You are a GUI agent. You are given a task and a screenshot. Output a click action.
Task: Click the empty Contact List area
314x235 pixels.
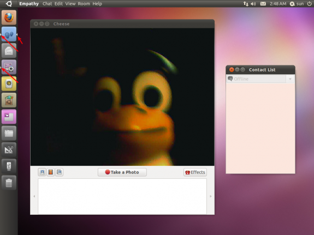(260, 128)
